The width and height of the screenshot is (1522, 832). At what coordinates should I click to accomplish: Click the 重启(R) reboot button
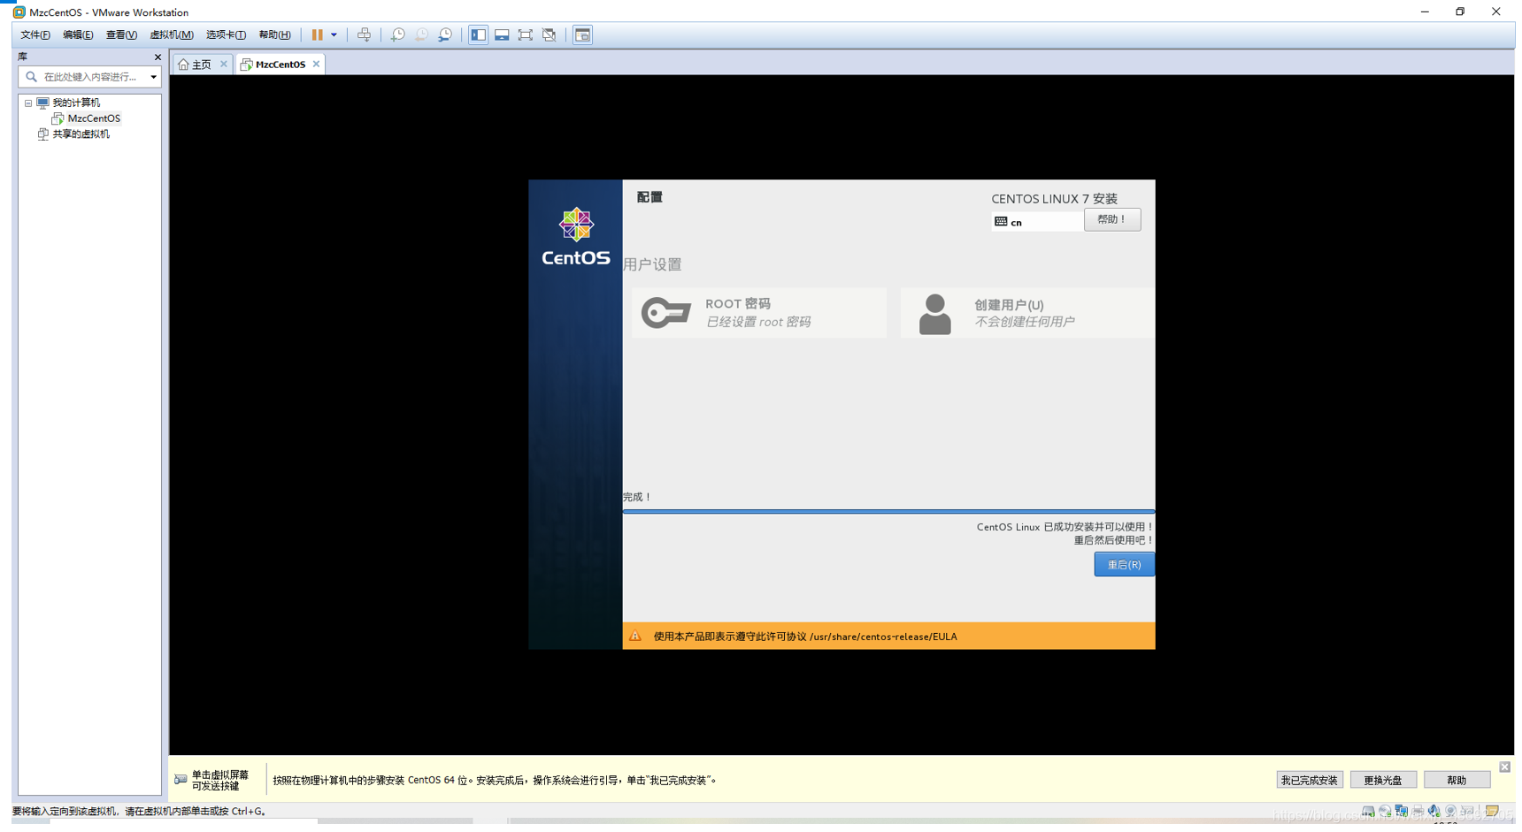pyautogui.click(x=1124, y=564)
